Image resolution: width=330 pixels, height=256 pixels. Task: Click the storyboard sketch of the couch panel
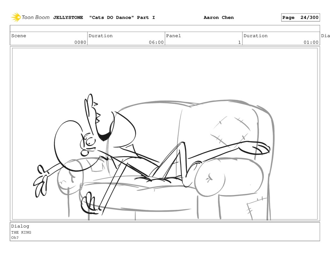[165, 134]
